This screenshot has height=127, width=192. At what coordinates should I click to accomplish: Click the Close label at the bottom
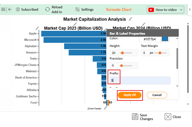(x=177, y=117)
